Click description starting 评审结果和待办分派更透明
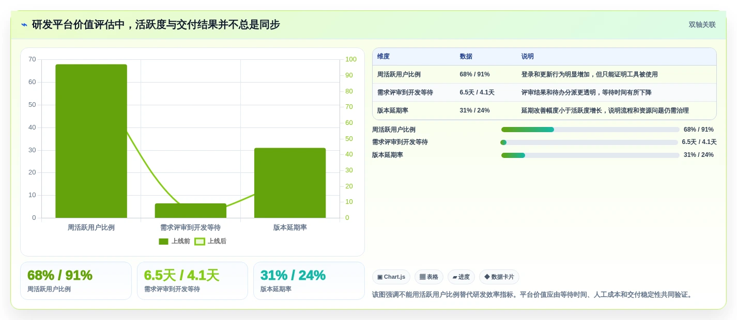This screenshot has width=737, height=320. coord(587,93)
